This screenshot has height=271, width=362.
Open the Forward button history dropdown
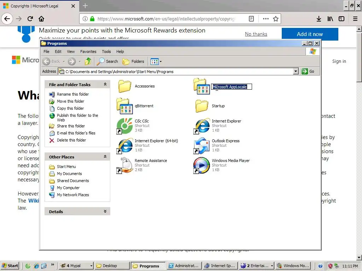click(80, 61)
